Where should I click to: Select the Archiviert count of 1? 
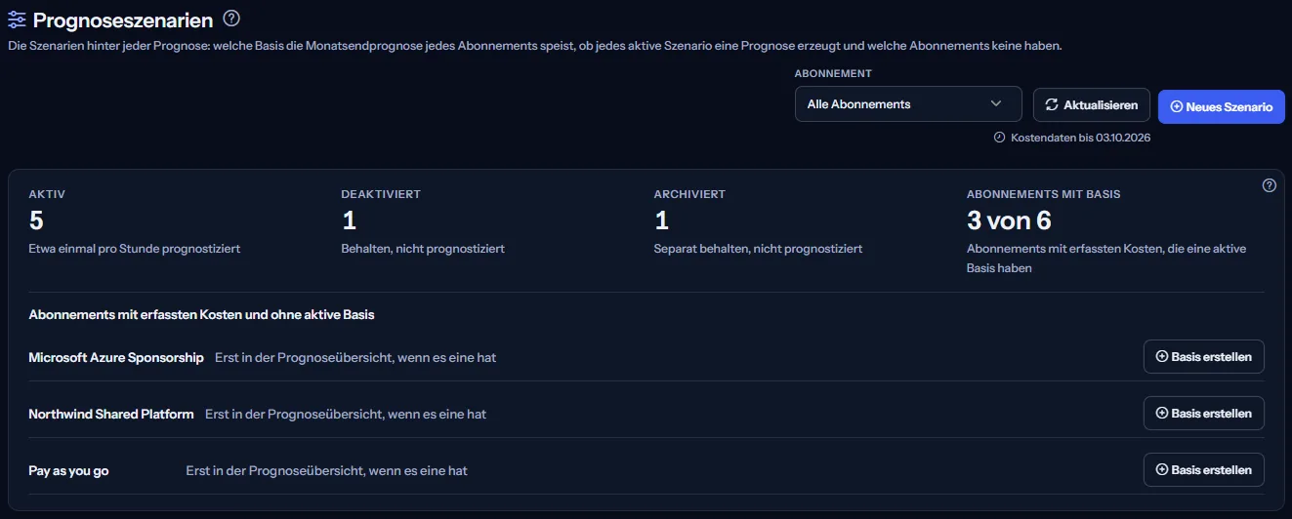point(661,220)
